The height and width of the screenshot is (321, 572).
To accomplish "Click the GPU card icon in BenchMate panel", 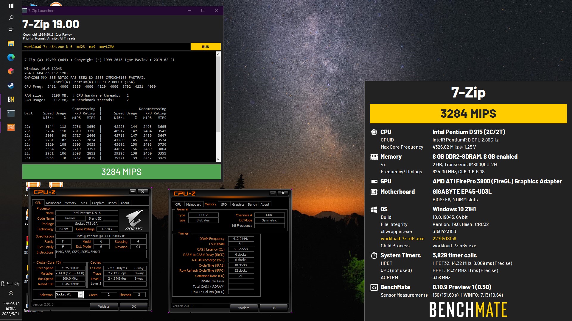I will coord(374,181).
